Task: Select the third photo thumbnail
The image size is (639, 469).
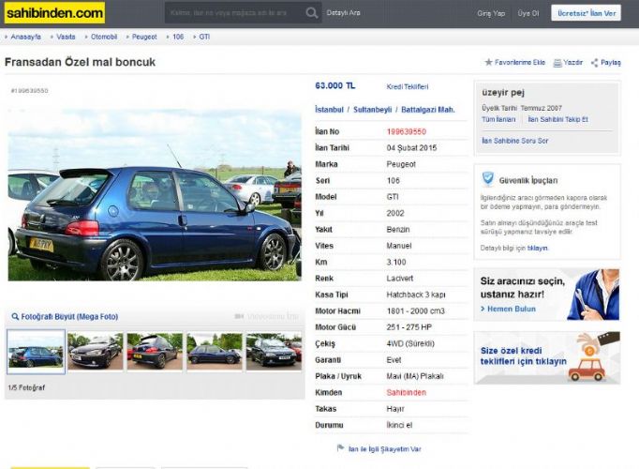Action: tap(155, 352)
